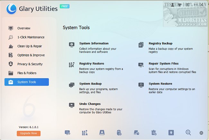Screen dimensions: 209x140
Task: Start the Registry Restore tool
Action: (92, 63)
